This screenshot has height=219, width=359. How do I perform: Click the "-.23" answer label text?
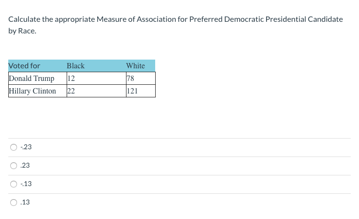26,147
